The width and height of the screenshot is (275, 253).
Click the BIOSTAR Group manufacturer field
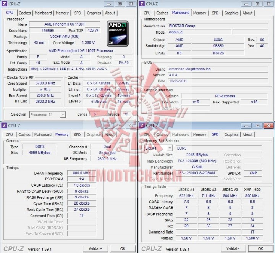coord(218,26)
